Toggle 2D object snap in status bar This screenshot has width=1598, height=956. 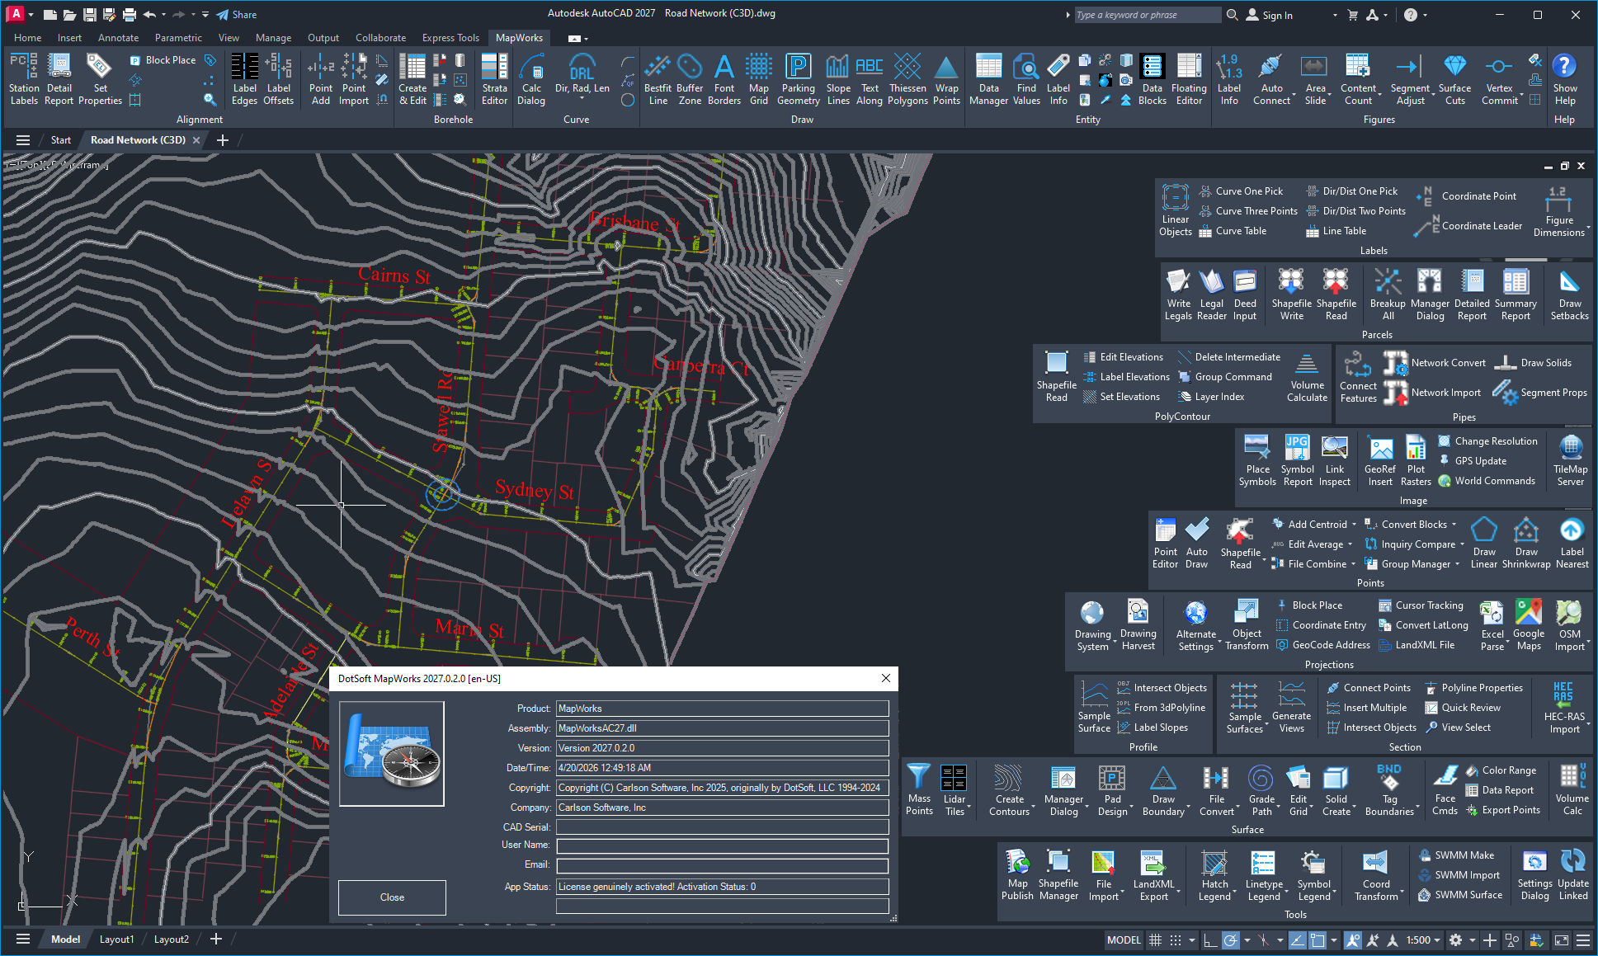[1318, 940]
